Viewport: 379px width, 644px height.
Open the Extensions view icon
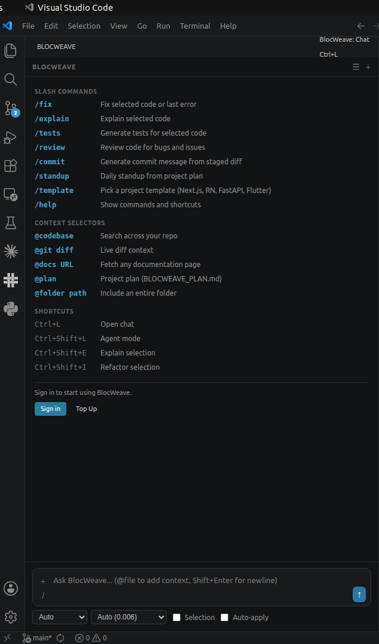click(11, 165)
